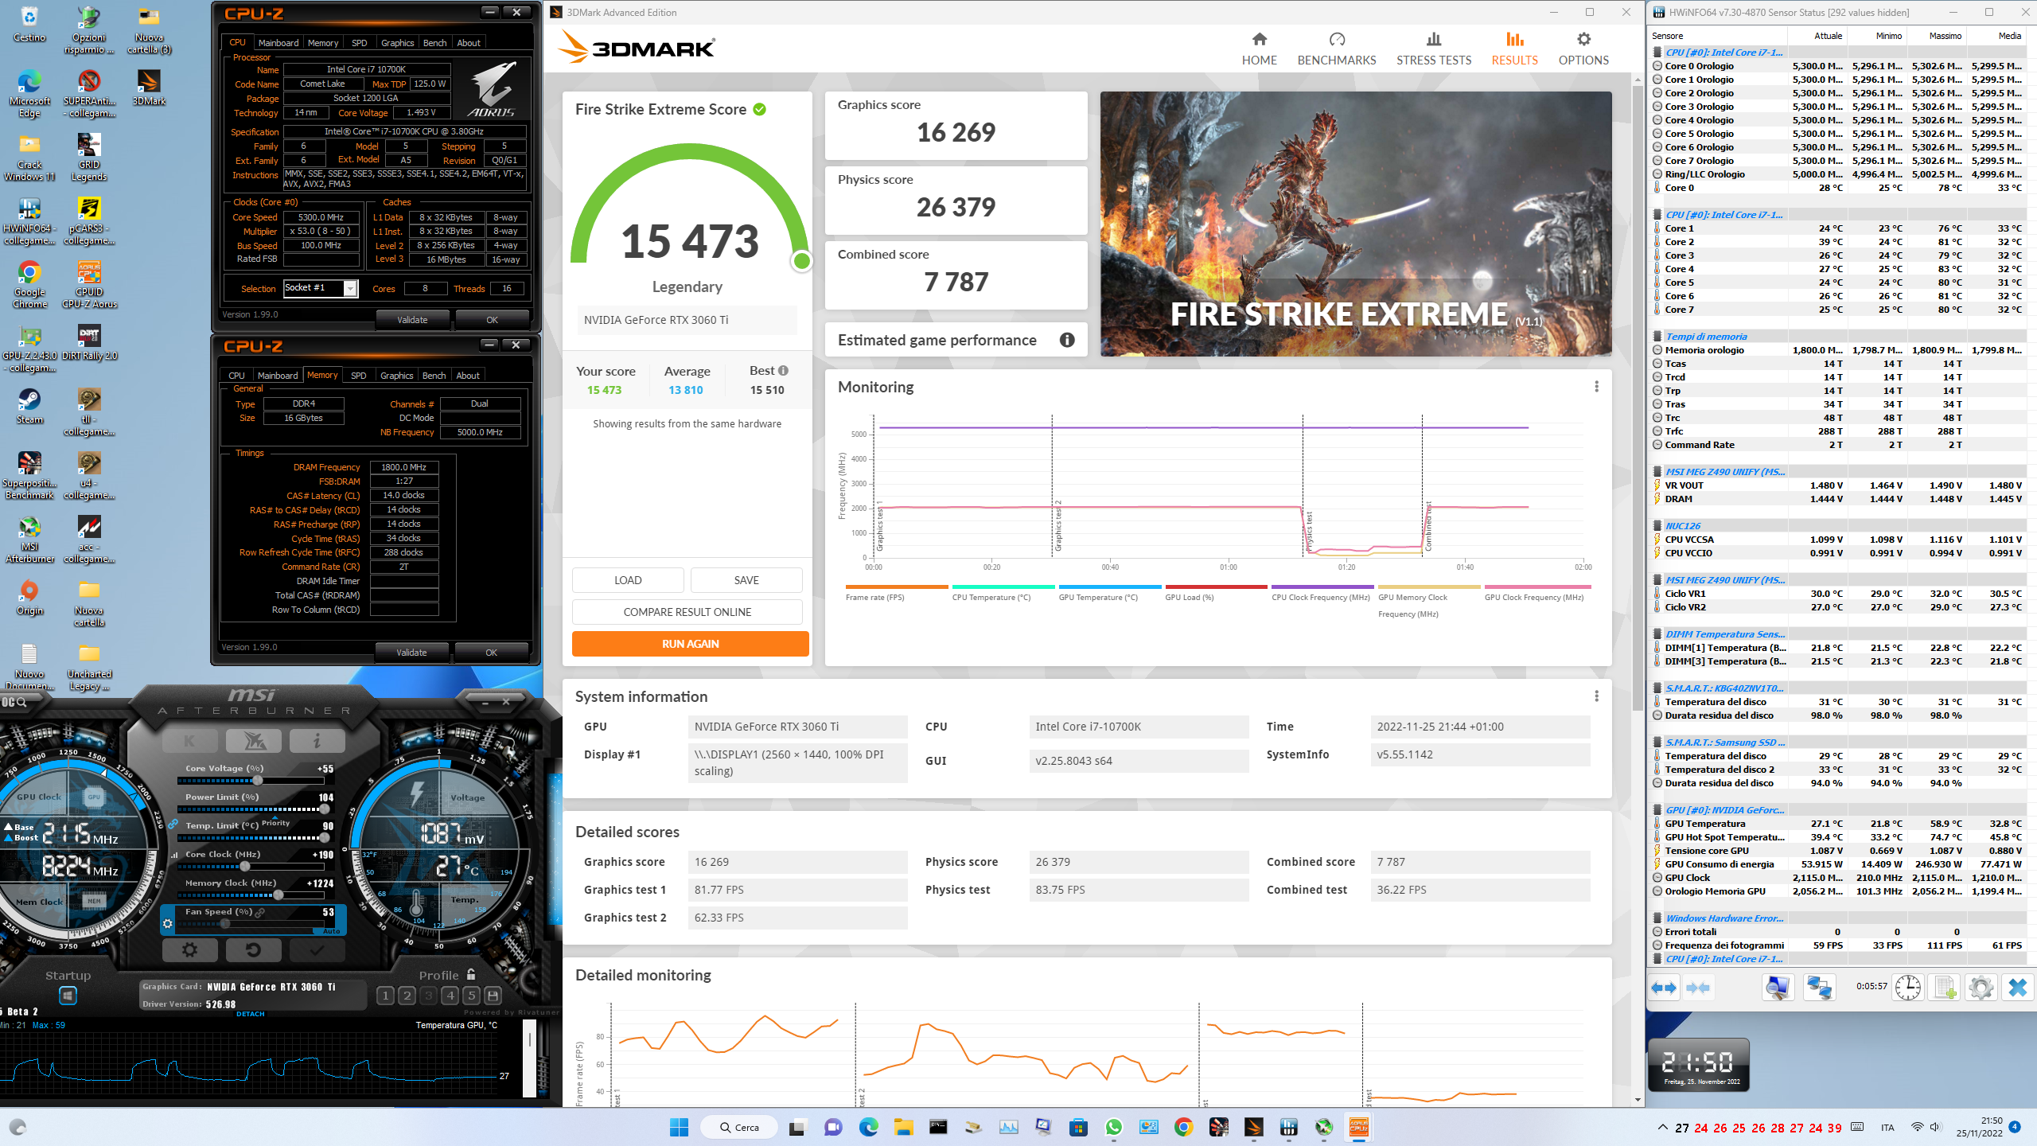Image resolution: width=2037 pixels, height=1146 pixels.
Task: Toggle Afterburner apply at Windows startup
Action: click(x=68, y=996)
